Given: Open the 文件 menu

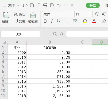Looking at the screenshot, I should pos(11,5).
